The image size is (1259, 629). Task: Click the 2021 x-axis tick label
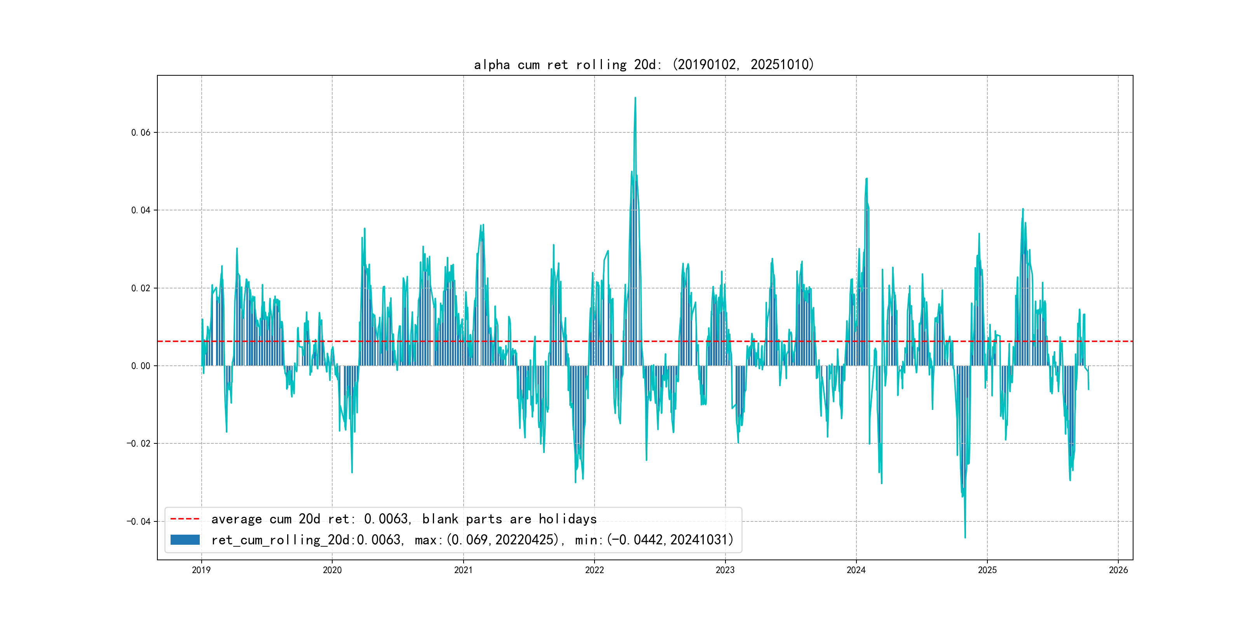tap(463, 570)
